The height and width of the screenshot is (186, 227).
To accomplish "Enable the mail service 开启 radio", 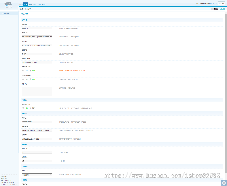I will point(23,71).
